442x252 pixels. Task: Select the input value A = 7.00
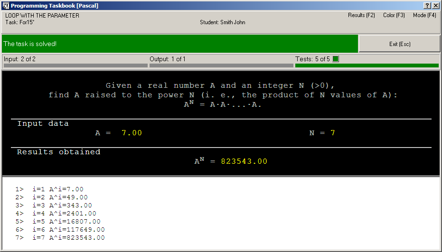[x=132, y=133]
